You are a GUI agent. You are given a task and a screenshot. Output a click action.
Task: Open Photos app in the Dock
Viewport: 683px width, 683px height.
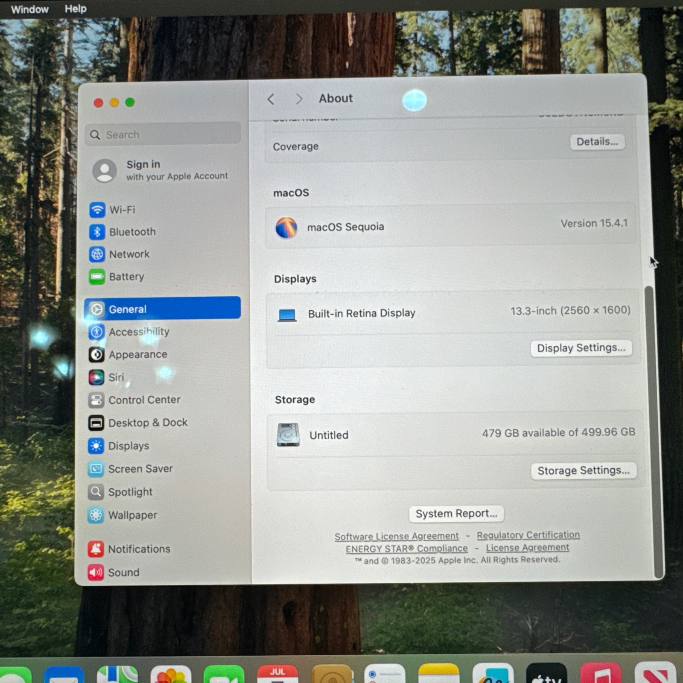click(171, 674)
